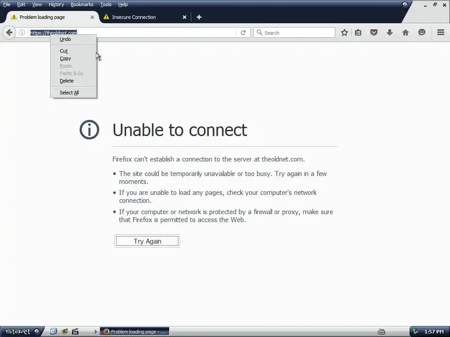Choose Delete from the context menu
450x337 pixels.
coord(73,81)
